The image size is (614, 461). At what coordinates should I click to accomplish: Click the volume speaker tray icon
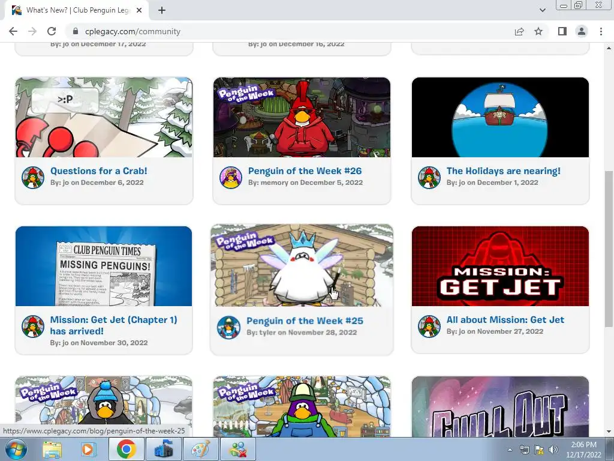[553, 450]
